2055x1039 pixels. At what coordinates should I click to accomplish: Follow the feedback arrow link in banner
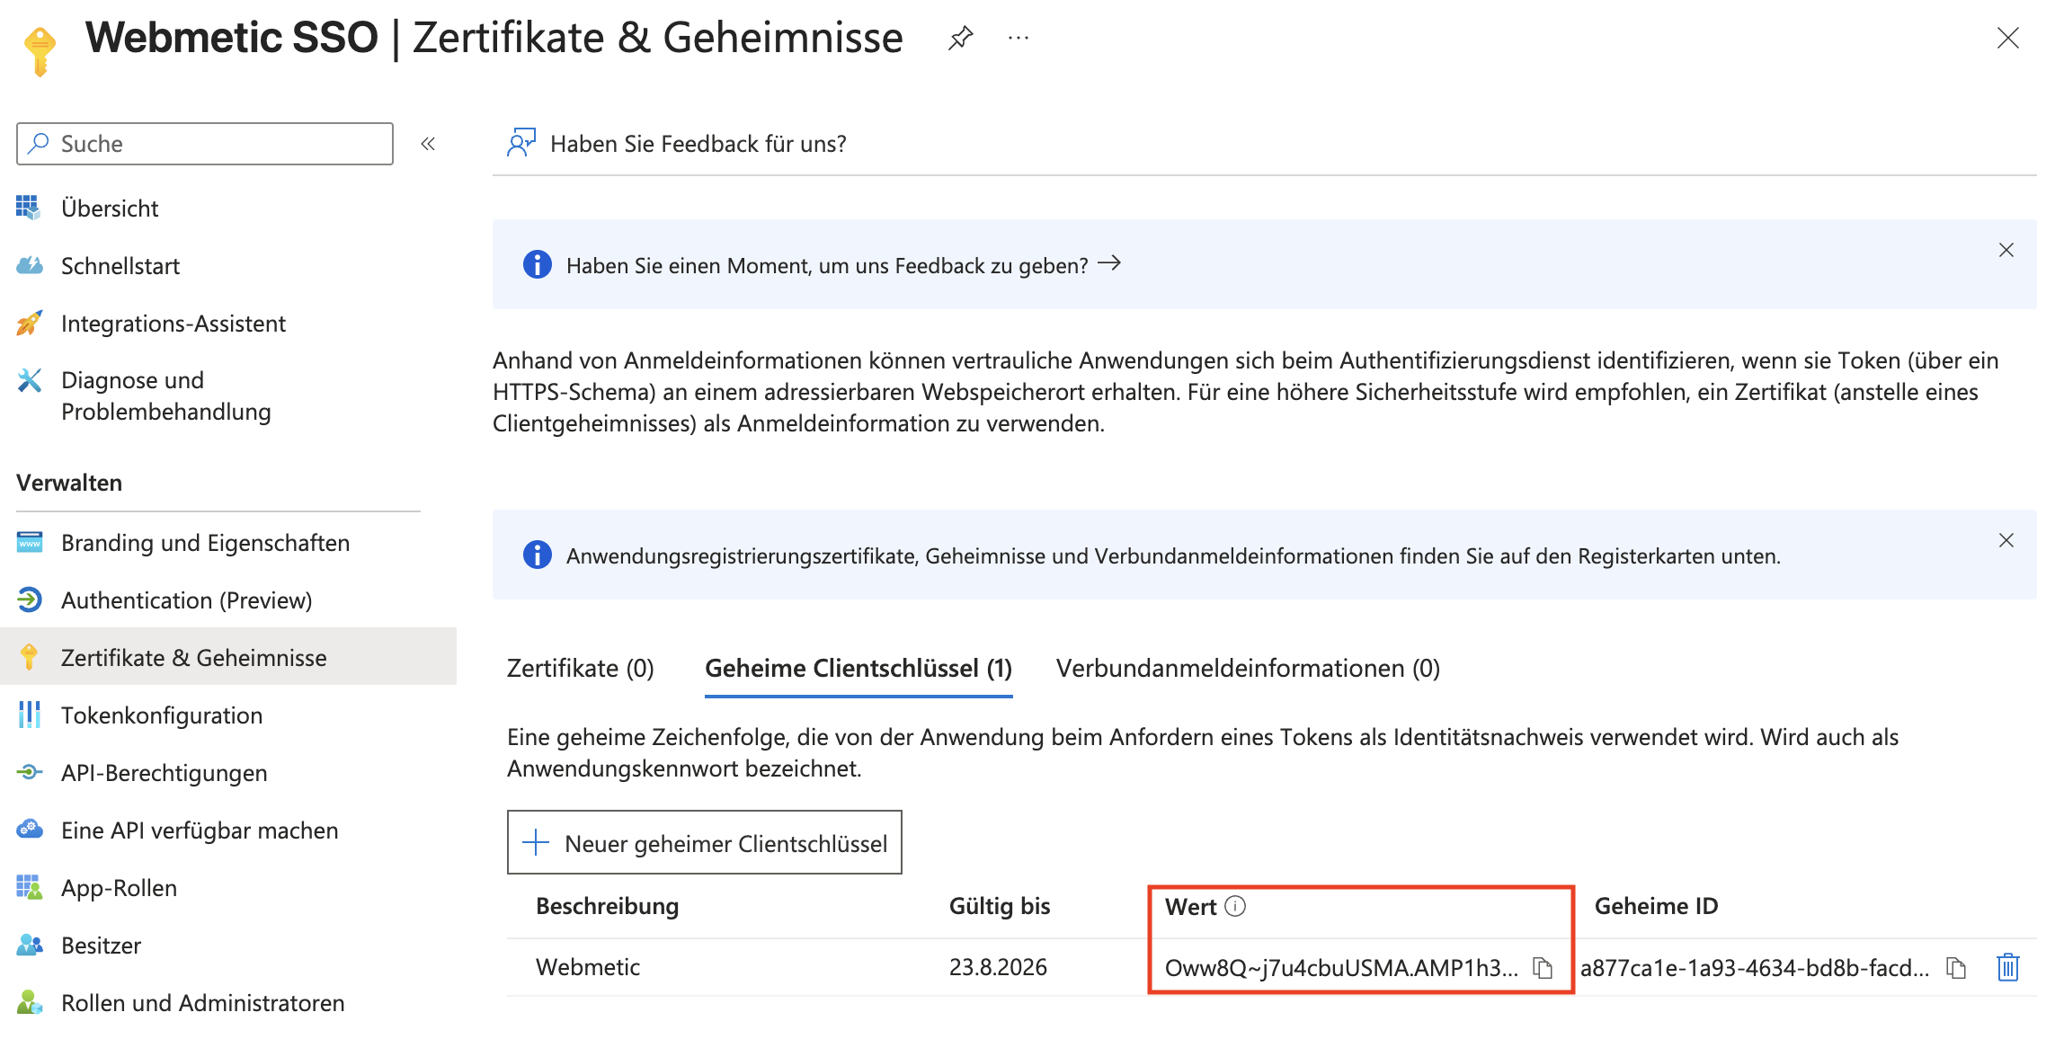(x=1109, y=263)
